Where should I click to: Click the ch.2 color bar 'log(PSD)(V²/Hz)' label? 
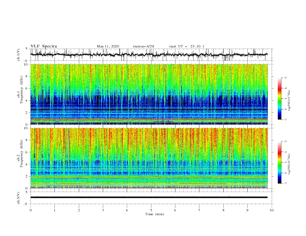click(290, 164)
